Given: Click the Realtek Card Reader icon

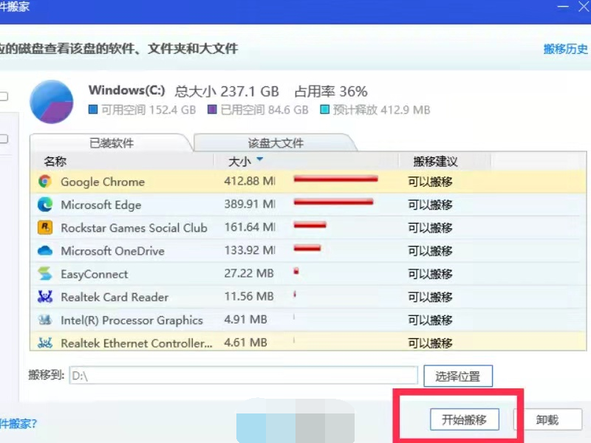Looking at the screenshot, I should 45,297.
